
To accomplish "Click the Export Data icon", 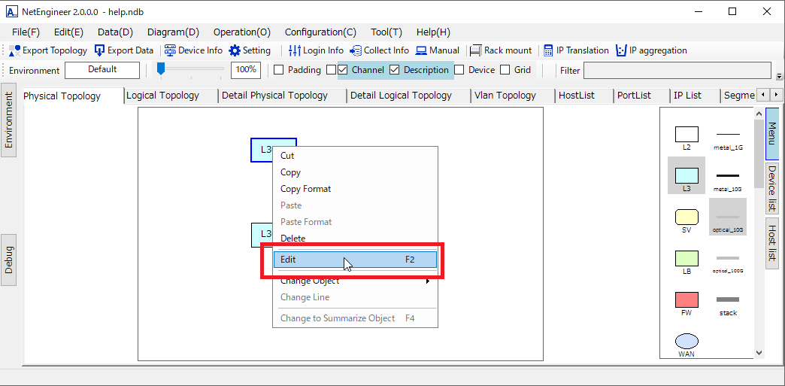I will click(x=100, y=50).
